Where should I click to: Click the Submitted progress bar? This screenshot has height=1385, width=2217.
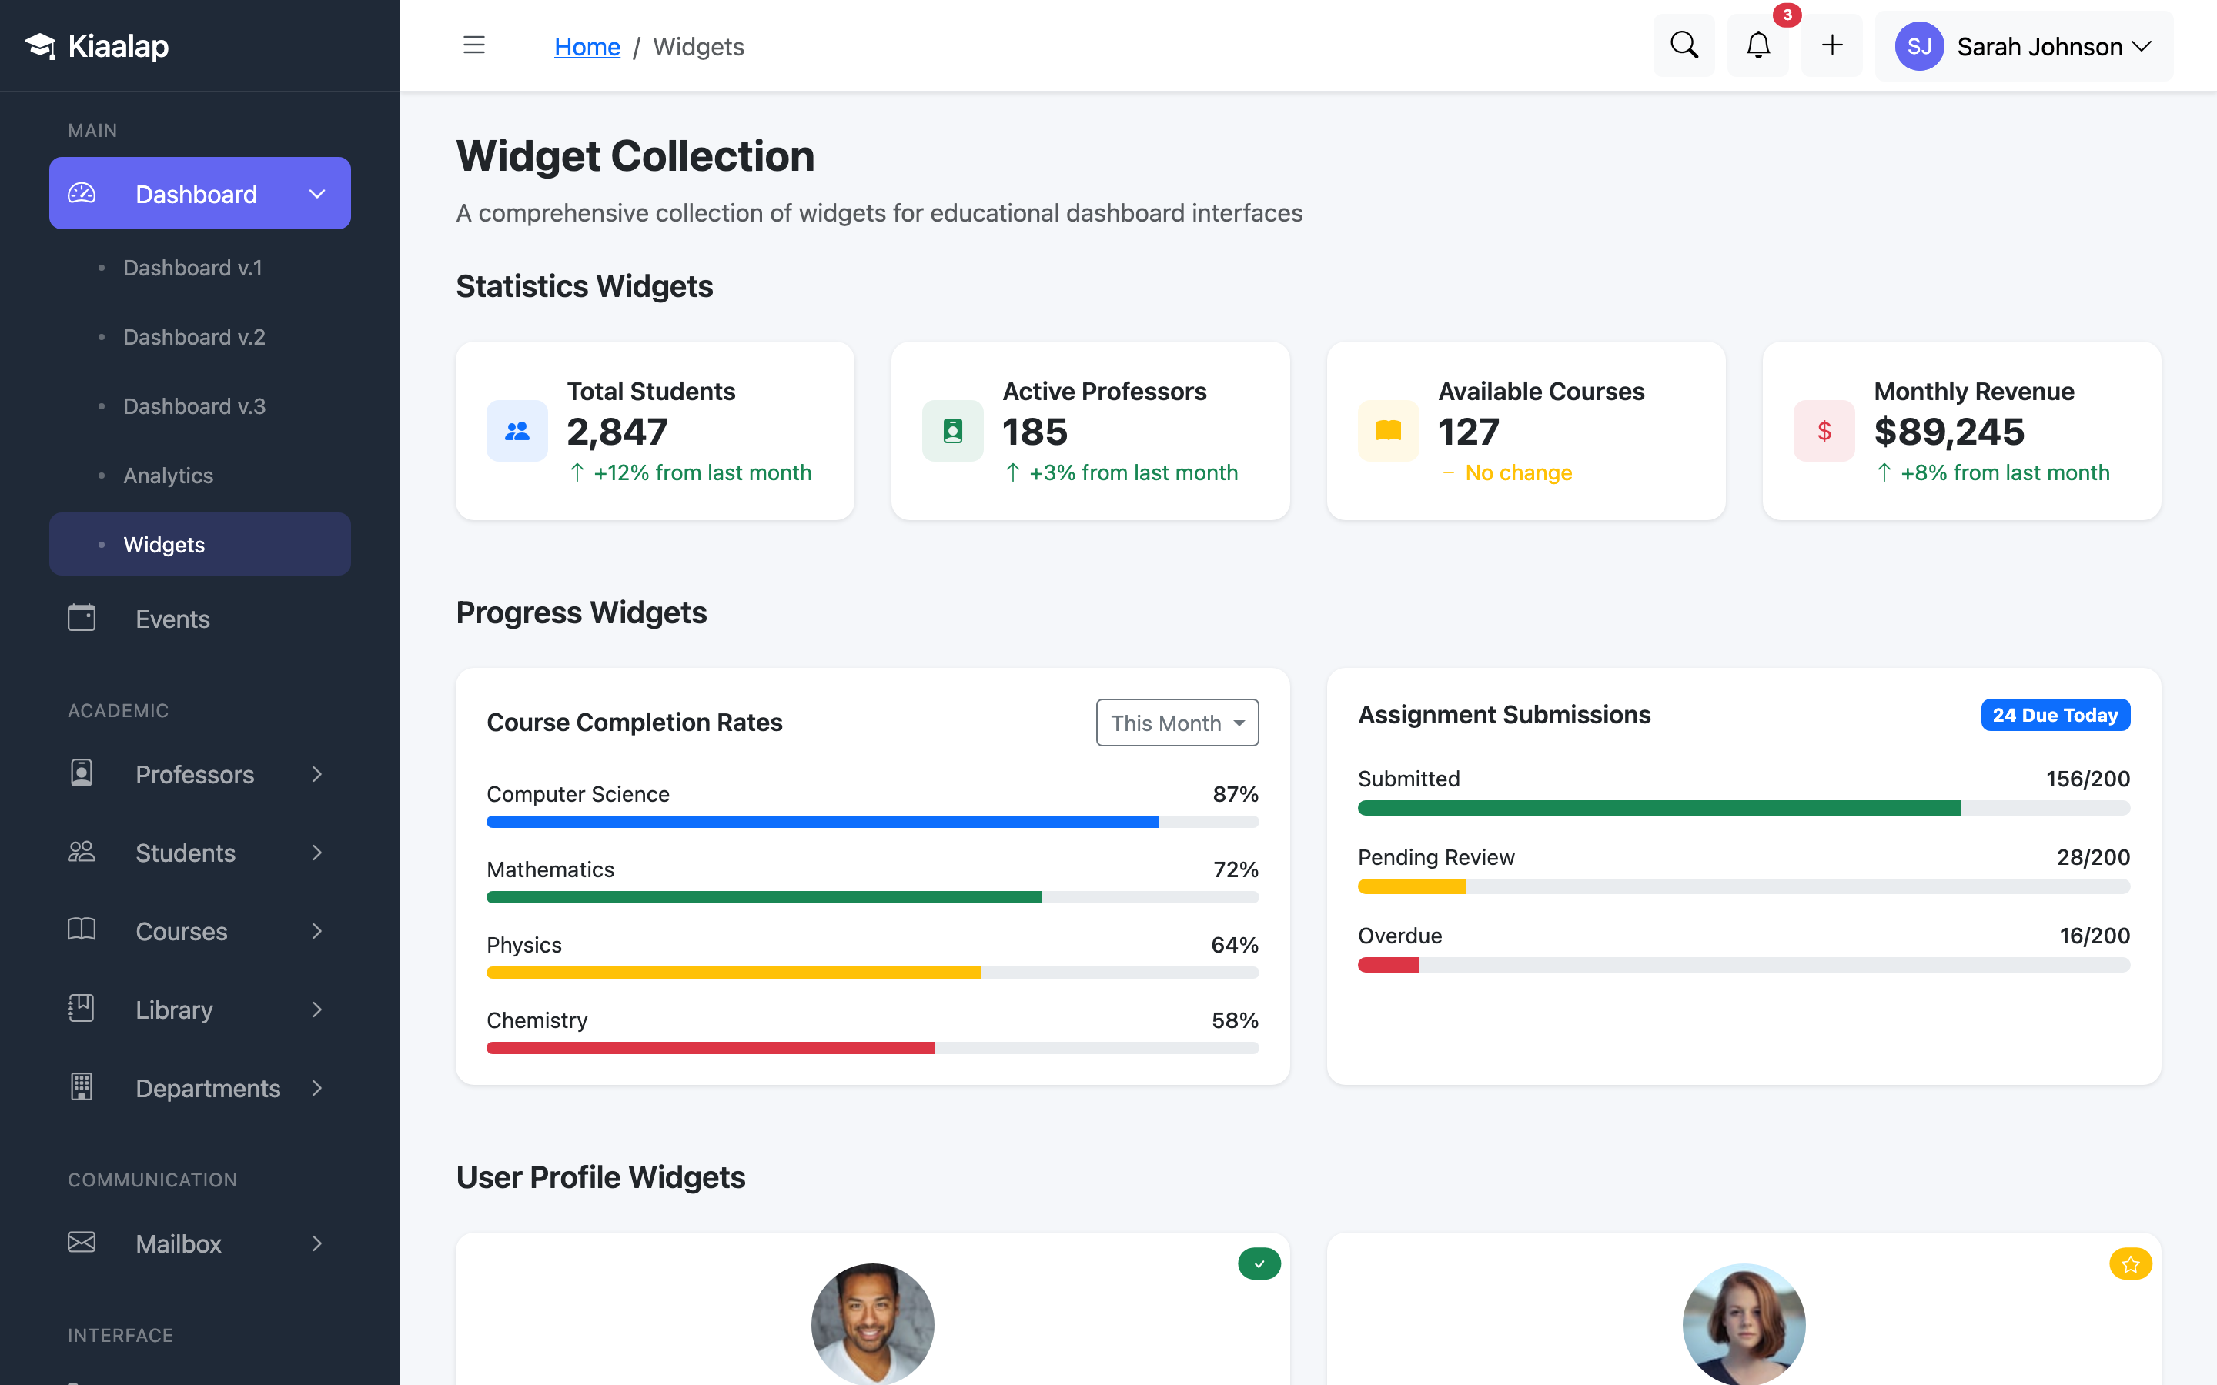[x=1744, y=808]
